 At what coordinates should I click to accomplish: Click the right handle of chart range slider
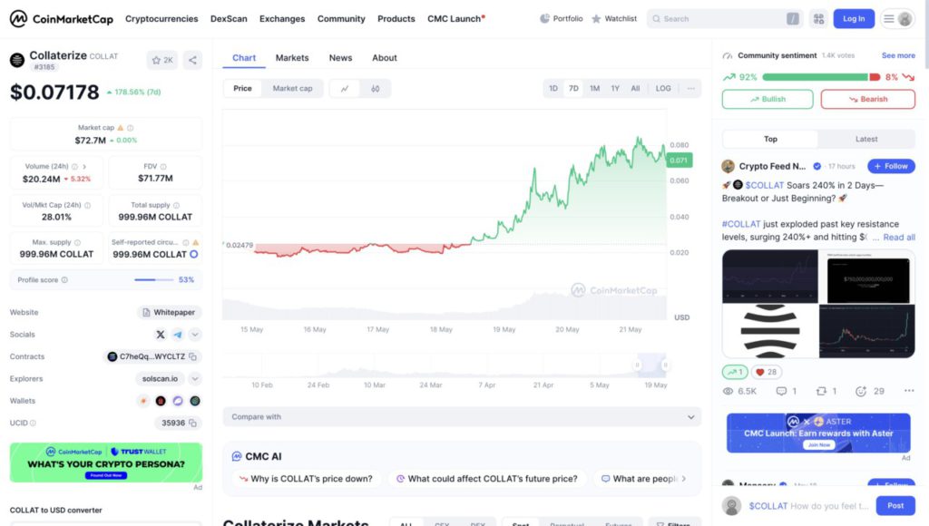pos(665,365)
